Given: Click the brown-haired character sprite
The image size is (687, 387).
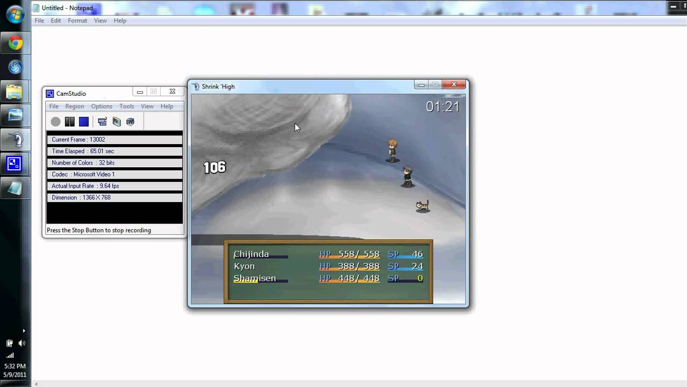Looking at the screenshot, I should pyautogui.click(x=392, y=151).
